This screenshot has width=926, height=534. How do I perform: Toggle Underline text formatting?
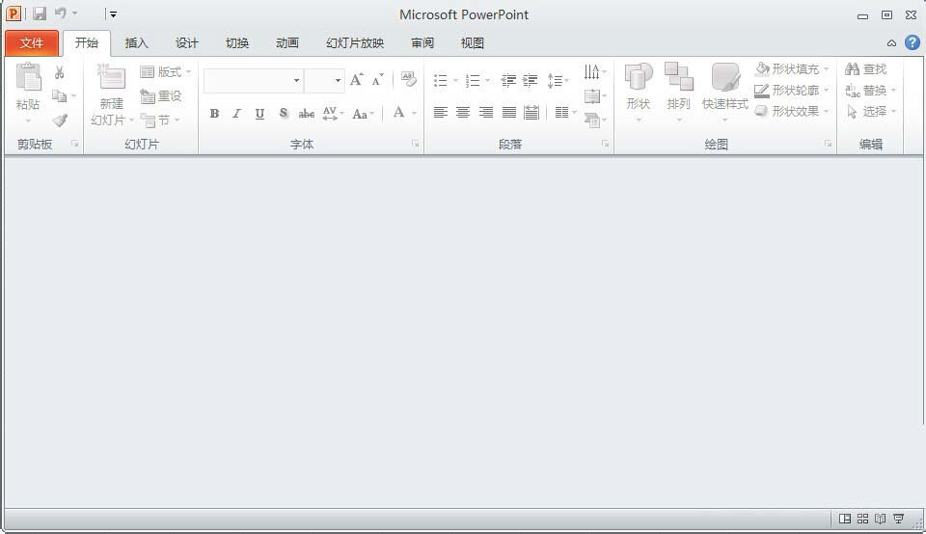[x=259, y=114]
